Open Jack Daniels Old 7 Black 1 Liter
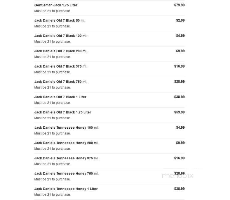Viewport: 230px width, 200px height. [60, 97]
